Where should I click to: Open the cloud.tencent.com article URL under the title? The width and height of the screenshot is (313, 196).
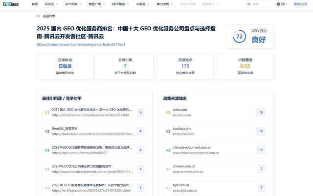click(x=81, y=44)
